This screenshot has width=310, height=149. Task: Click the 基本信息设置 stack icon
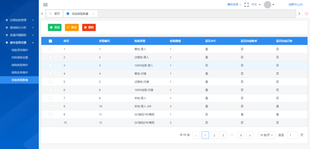[7, 43]
